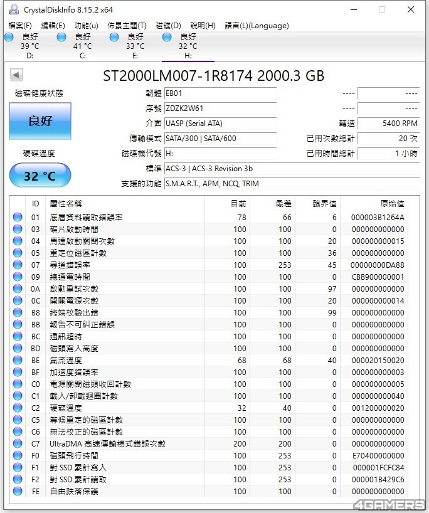Click the serial number field ZDZK2W61
429x513 pixels.
(220, 108)
